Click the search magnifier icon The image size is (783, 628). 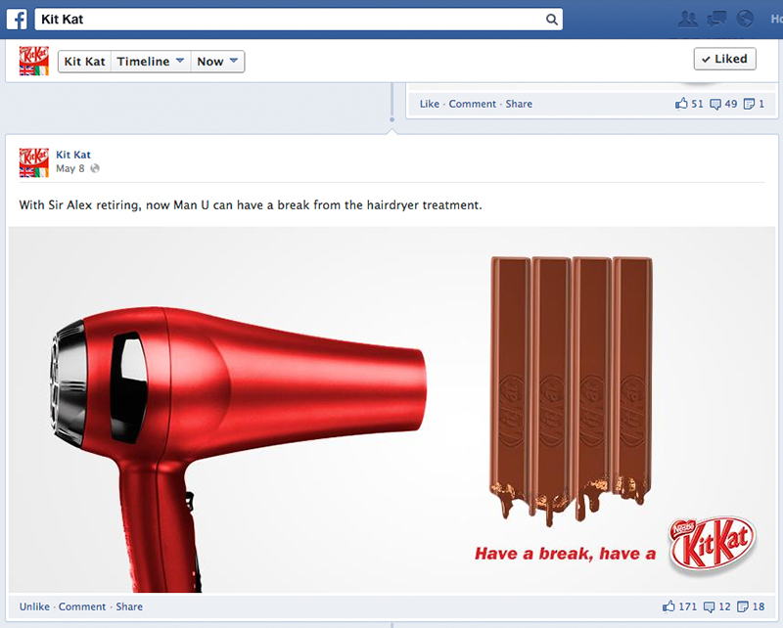[551, 20]
